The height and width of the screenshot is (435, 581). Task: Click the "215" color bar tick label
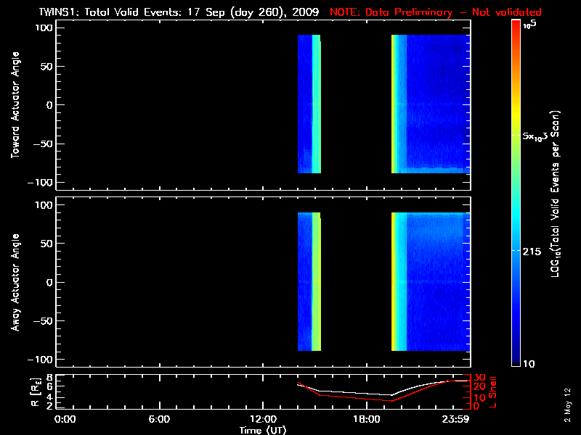pos(535,251)
